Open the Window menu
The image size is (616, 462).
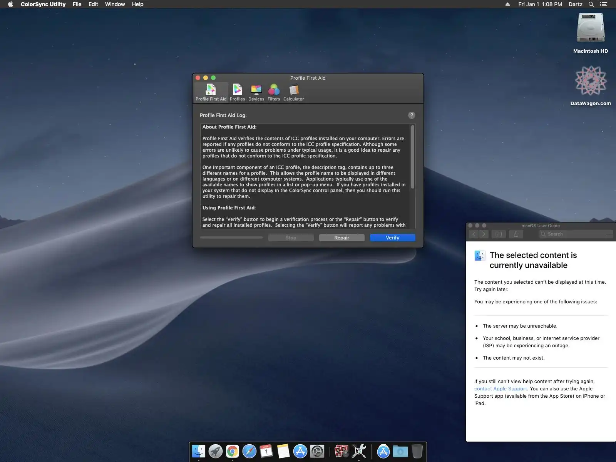pyautogui.click(x=115, y=4)
